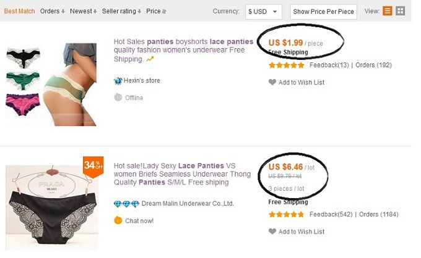The width and height of the screenshot is (421, 258).
Task: Sort results by Price
Action: click(156, 11)
